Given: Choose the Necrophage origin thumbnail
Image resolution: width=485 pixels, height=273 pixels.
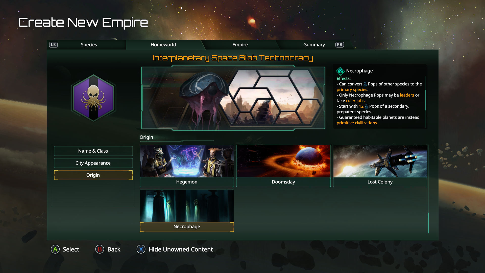Looking at the screenshot, I should click(x=187, y=206).
